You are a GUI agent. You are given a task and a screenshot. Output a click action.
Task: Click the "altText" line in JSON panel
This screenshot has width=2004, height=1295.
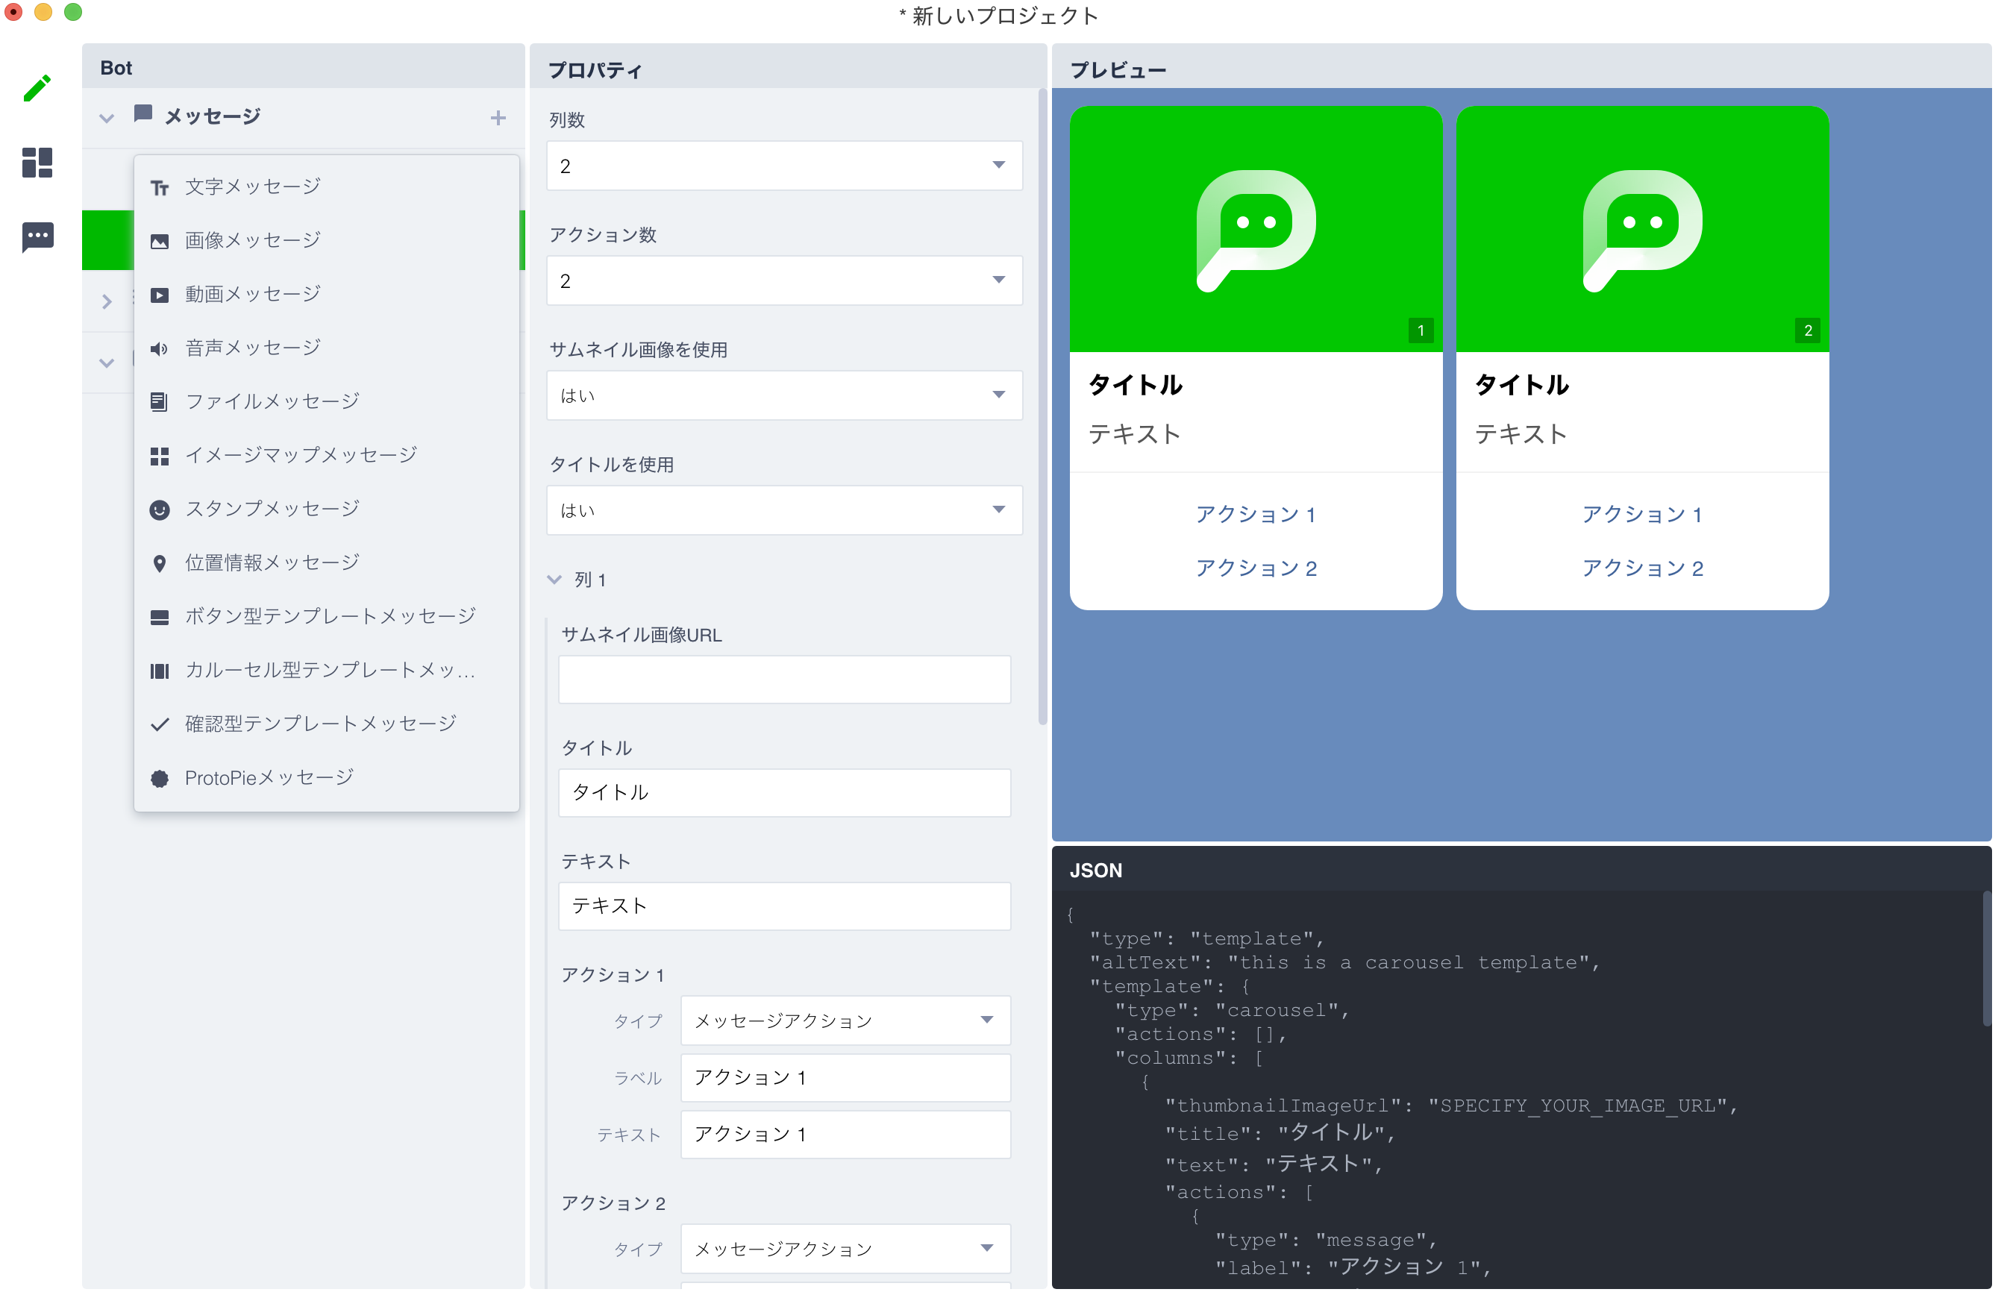click(x=1344, y=963)
